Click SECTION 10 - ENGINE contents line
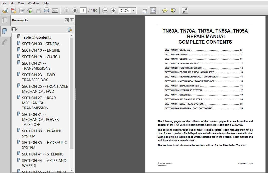 click(x=203, y=54)
